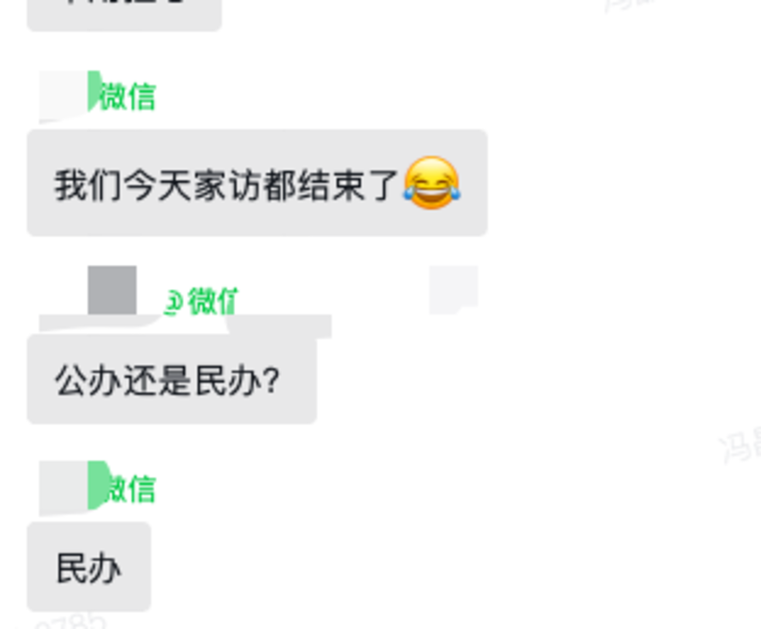The width and height of the screenshot is (761, 629).
Task: Click the question mark ending 公办还是民办
Action: pyautogui.click(x=272, y=380)
